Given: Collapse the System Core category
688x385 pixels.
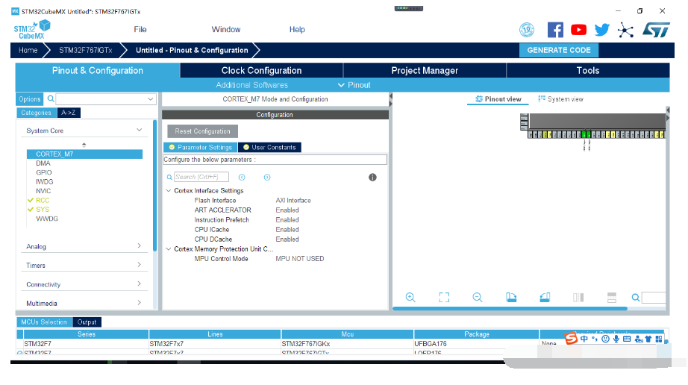Looking at the screenshot, I should (x=139, y=131).
